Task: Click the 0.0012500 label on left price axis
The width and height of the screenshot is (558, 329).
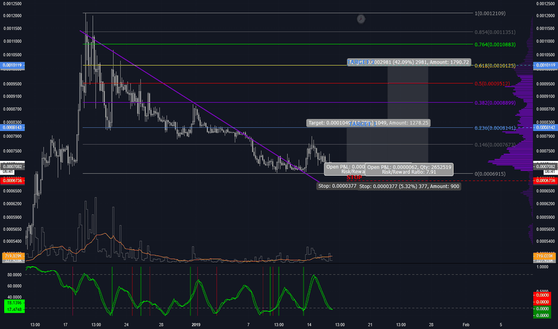Action: (x=13, y=4)
